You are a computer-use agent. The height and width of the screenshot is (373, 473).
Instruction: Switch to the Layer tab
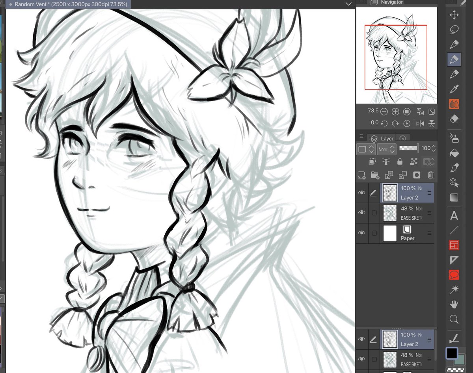pos(382,138)
